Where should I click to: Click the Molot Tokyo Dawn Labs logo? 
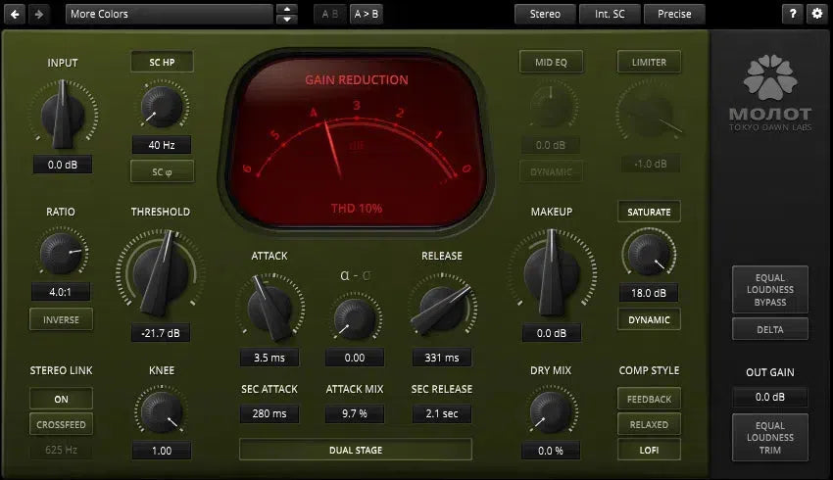[771, 89]
